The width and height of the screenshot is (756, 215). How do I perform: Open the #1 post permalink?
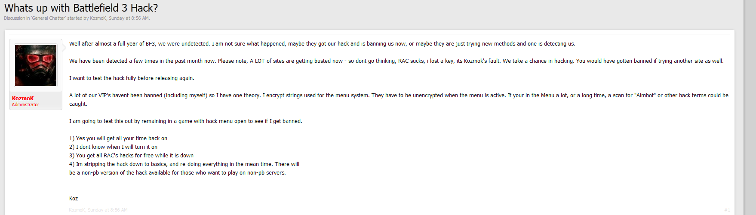point(727,210)
